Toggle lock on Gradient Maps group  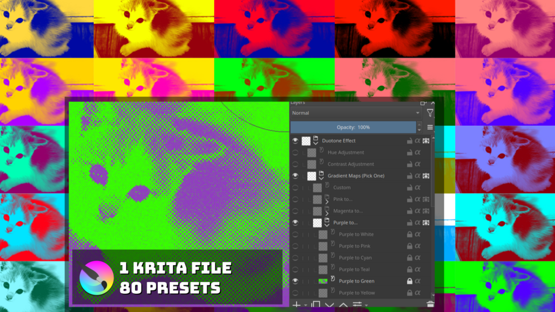point(410,176)
